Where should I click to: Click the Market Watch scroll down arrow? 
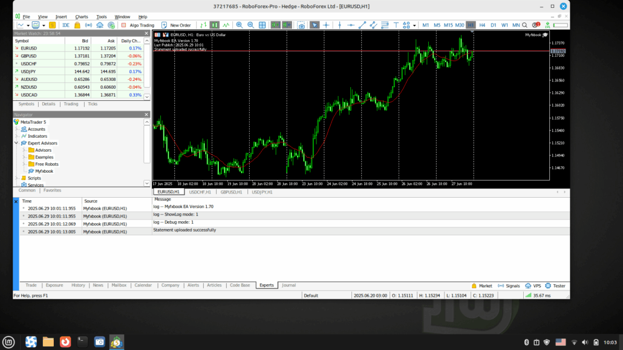(x=146, y=97)
